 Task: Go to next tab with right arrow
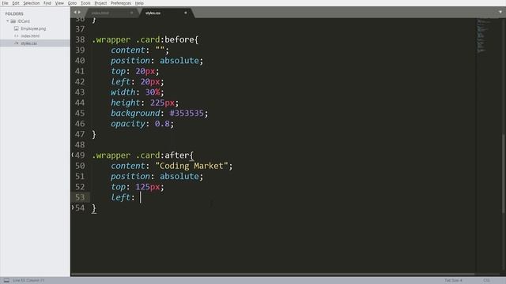79,13
